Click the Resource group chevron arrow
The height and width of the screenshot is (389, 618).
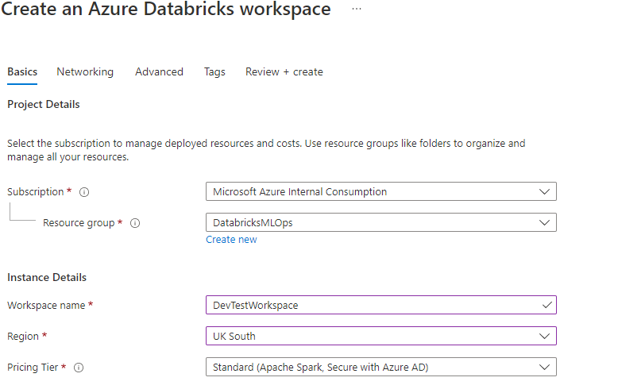544,223
